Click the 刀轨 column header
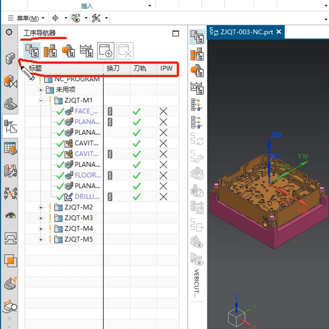Screen dimensions: 329x329 140,68
